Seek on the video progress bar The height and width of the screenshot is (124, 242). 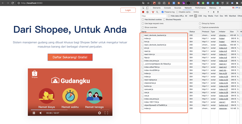70,110
